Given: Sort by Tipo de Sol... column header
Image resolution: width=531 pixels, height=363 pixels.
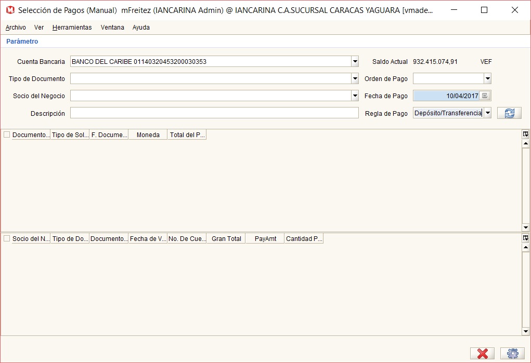Looking at the screenshot, I should point(70,135).
